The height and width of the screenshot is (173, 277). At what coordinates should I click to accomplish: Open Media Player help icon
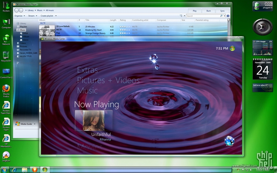click(x=228, y=16)
